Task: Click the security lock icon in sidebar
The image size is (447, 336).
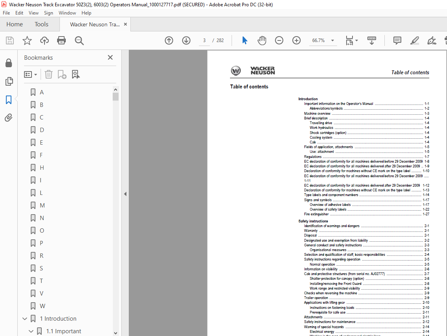Action: pyautogui.click(x=9, y=63)
